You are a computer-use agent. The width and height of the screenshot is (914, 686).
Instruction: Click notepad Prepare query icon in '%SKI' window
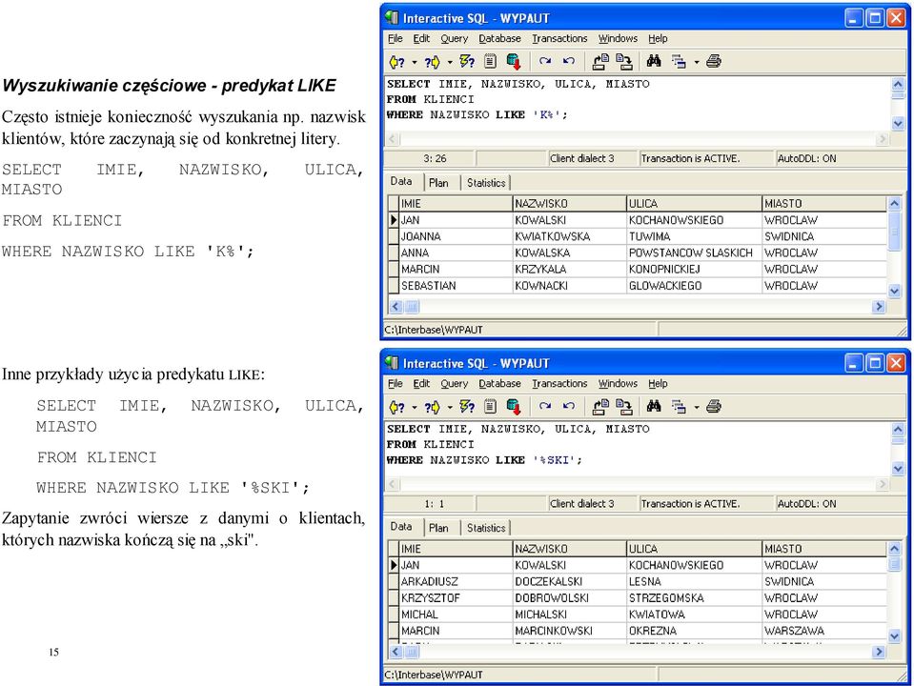tap(490, 406)
